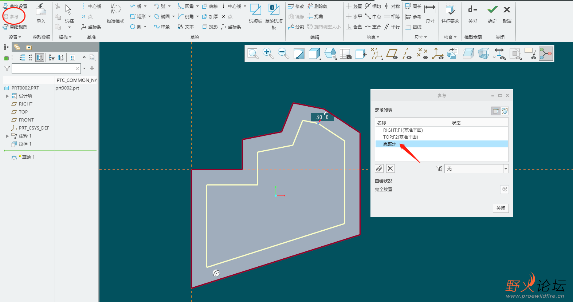Screen dimensions: 573x302
Task: Expand the 注释 1 tree node
Action: click(7, 136)
